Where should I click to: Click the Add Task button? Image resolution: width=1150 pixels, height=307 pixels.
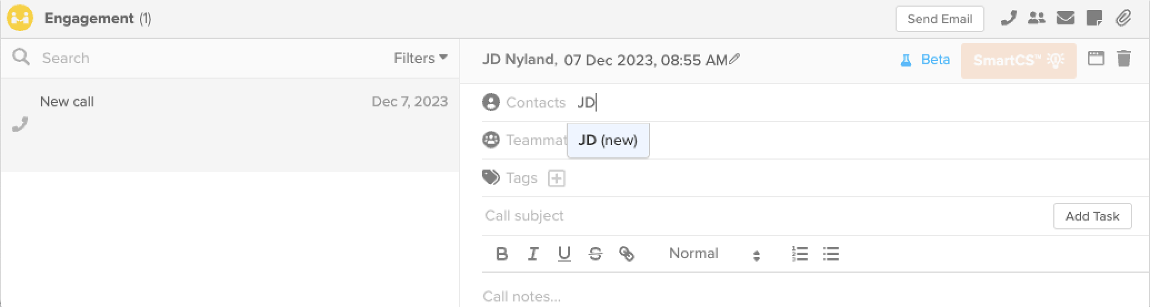pyautogui.click(x=1092, y=216)
